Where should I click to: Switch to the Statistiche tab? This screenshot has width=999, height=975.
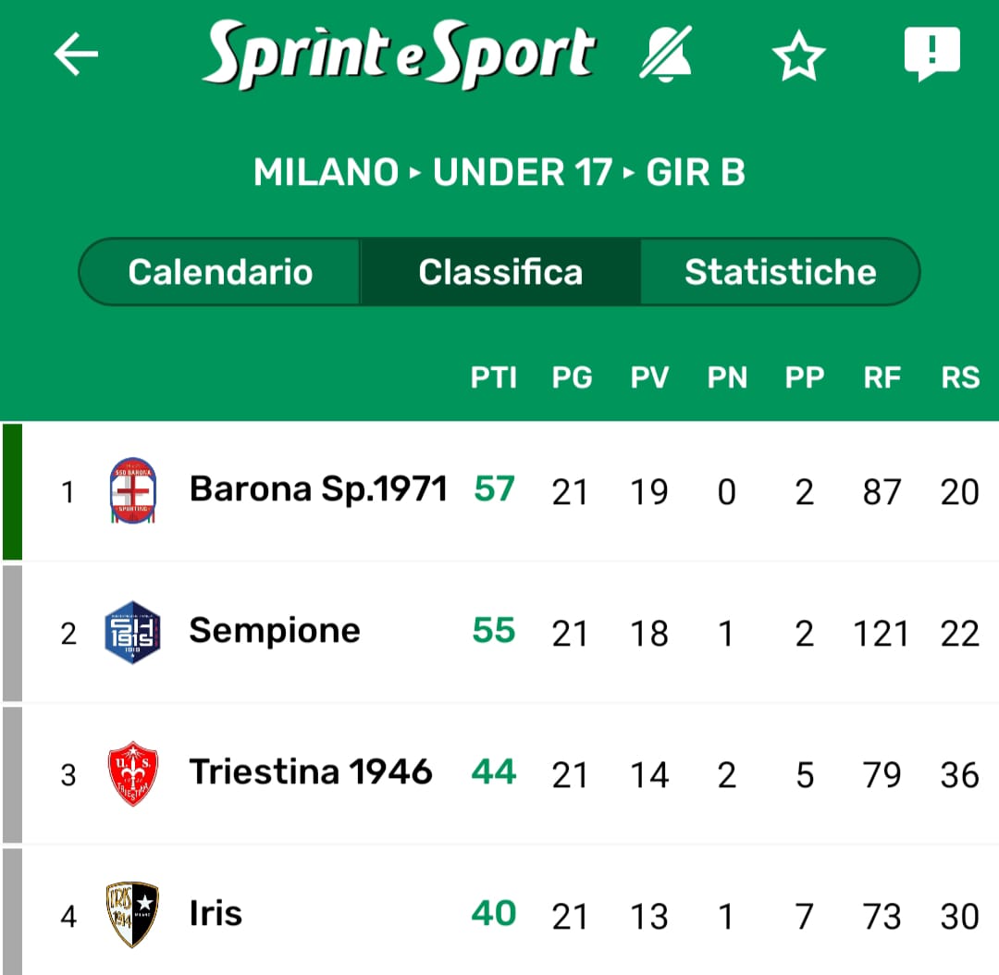(x=780, y=272)
